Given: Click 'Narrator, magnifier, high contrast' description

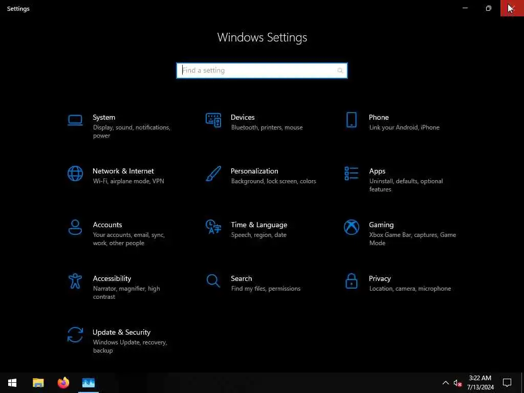Looking at the screenshot, I should 126,292.
